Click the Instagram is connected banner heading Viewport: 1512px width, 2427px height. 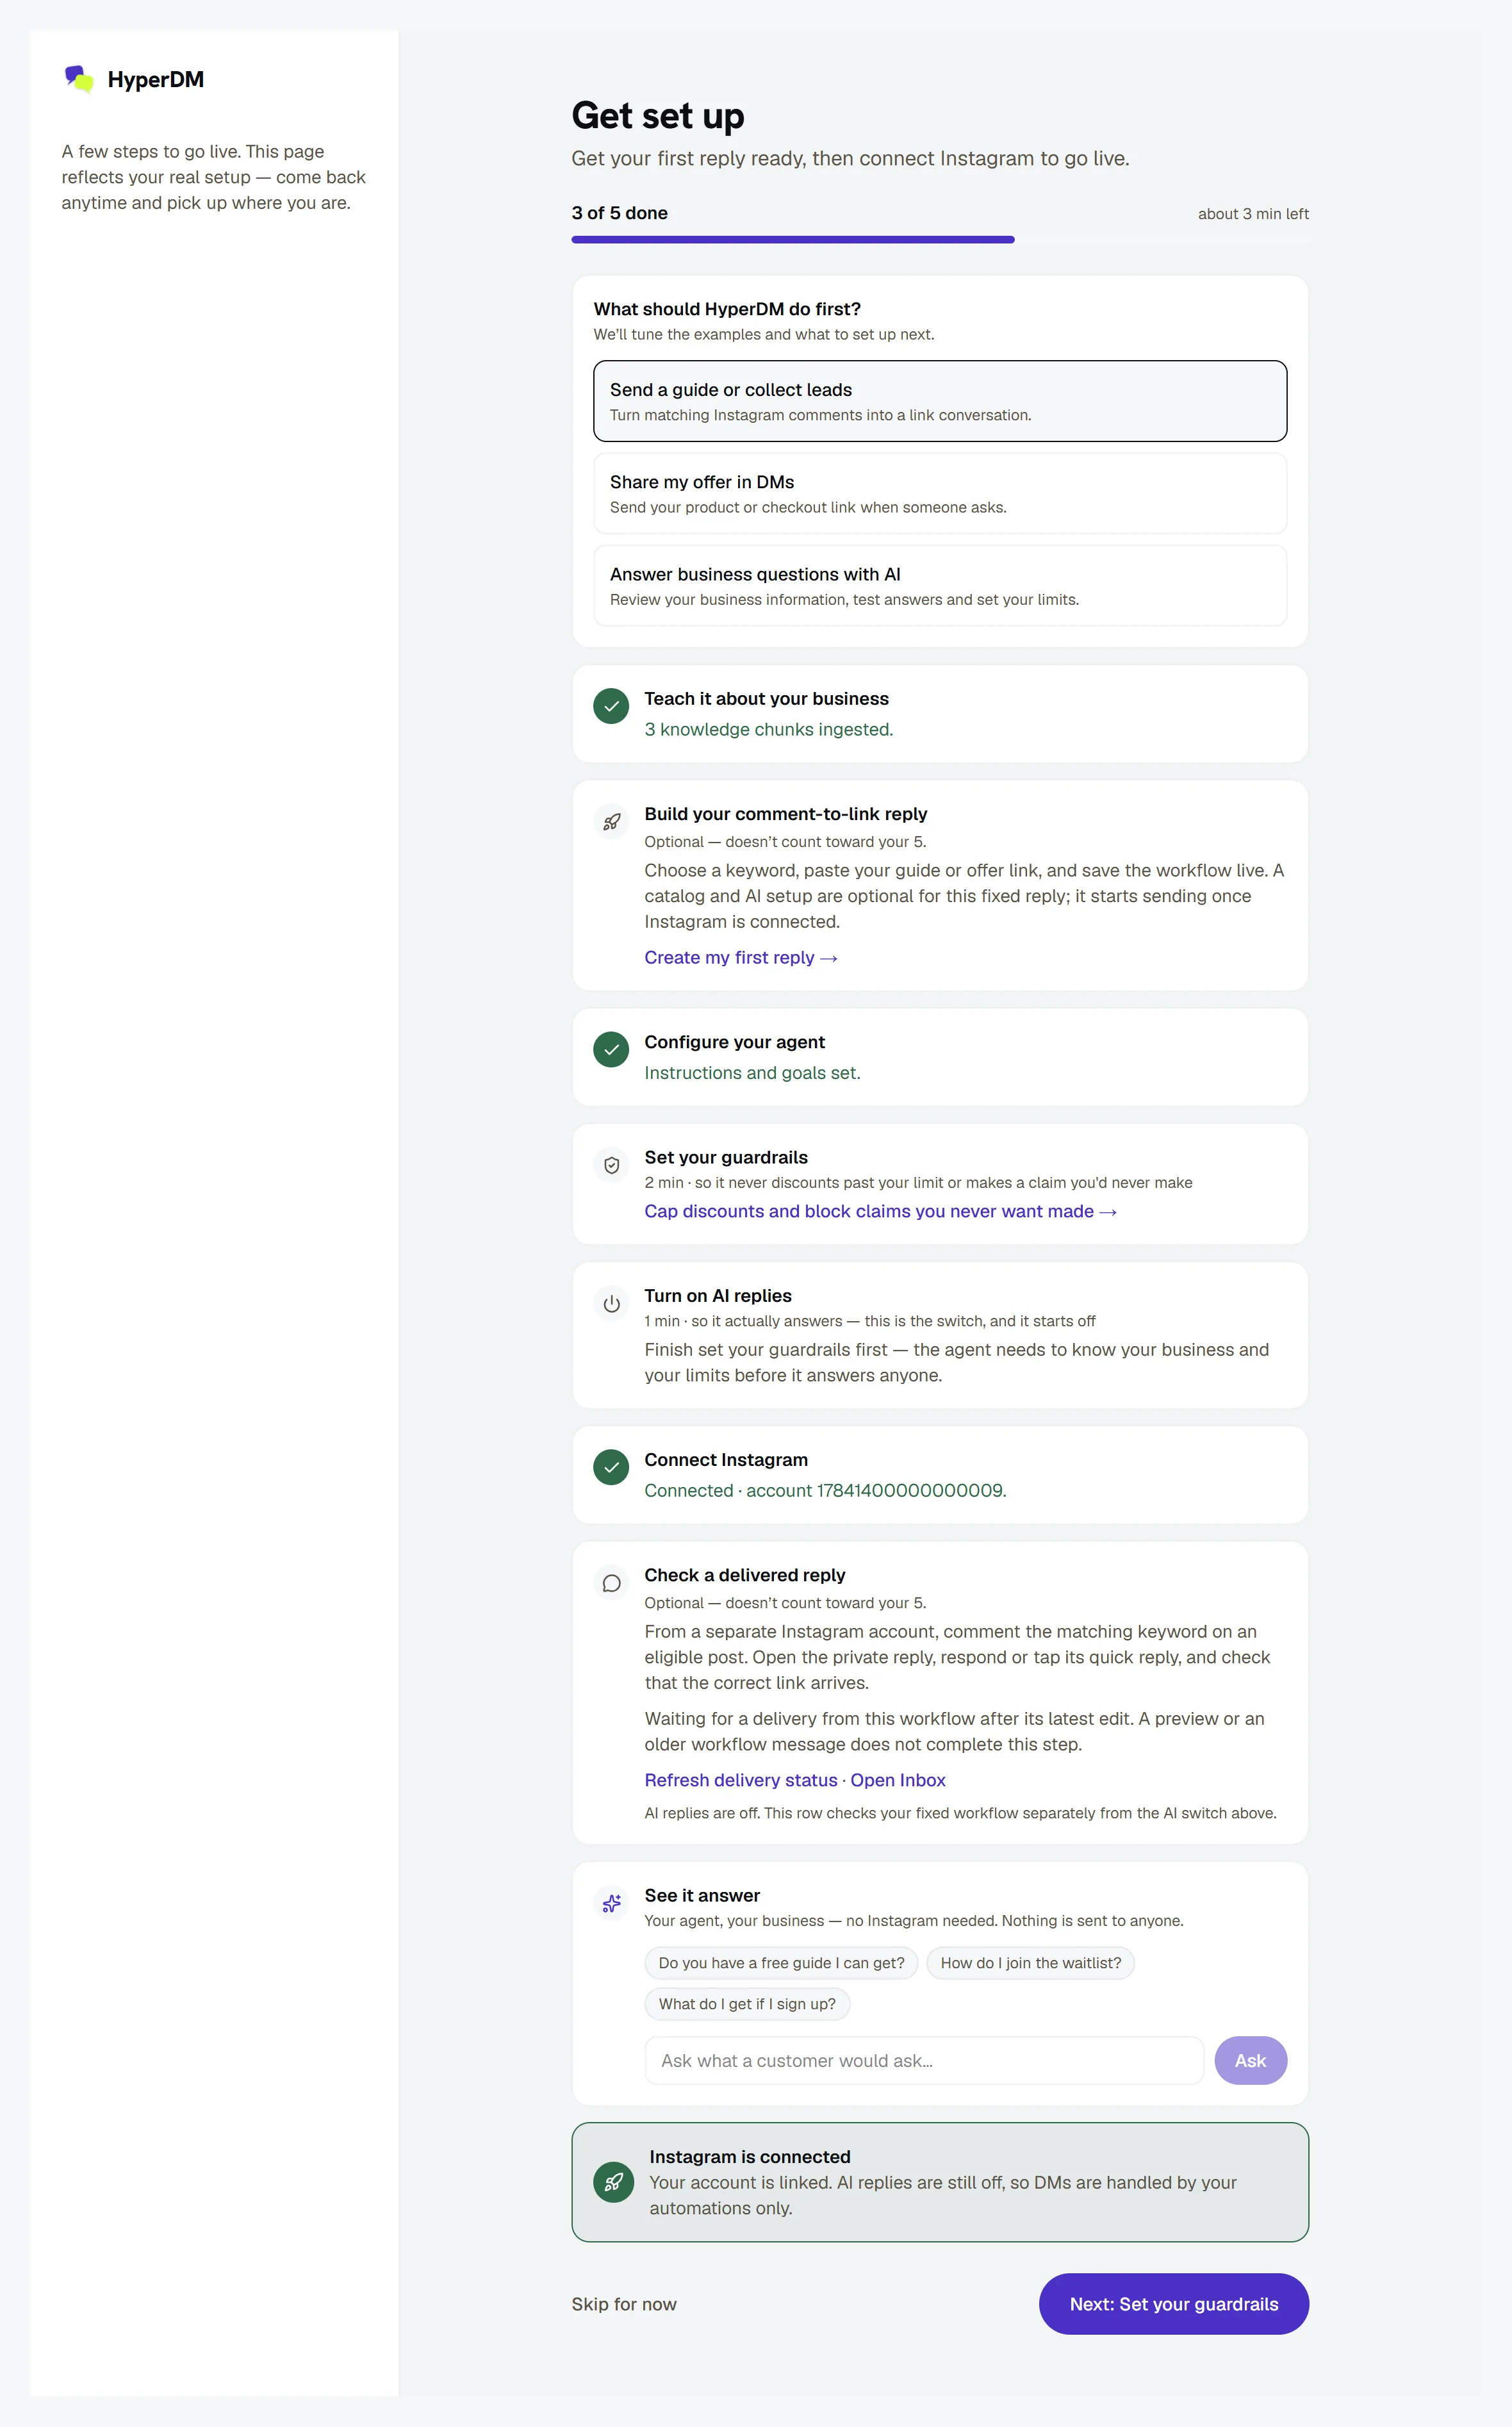point(750,2157)
